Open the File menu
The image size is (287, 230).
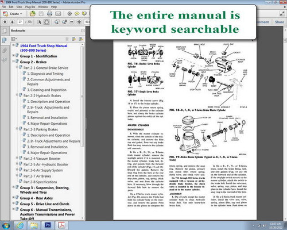[3, 7]
